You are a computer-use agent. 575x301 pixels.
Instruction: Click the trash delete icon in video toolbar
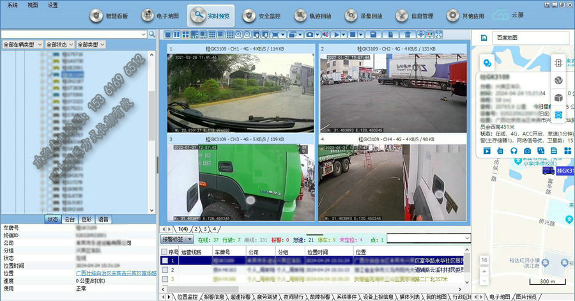[x=406, y=34]
